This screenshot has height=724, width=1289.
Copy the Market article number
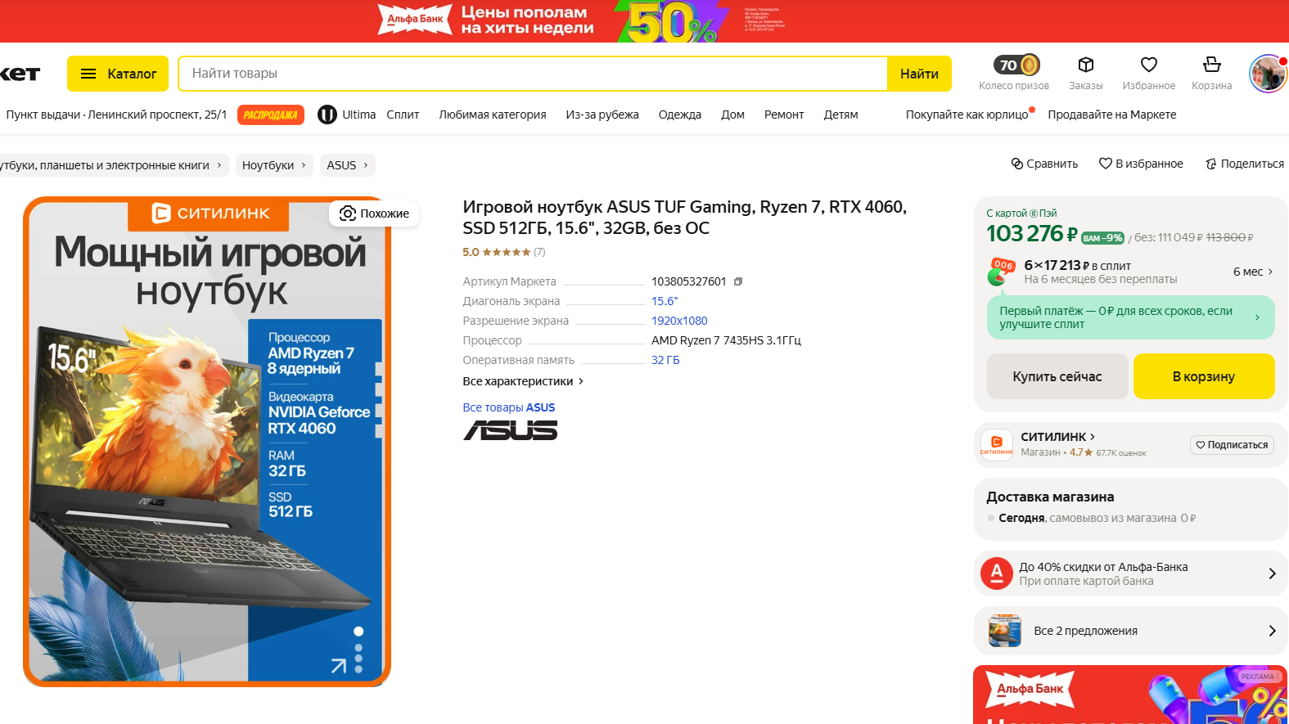click(738, 281)
